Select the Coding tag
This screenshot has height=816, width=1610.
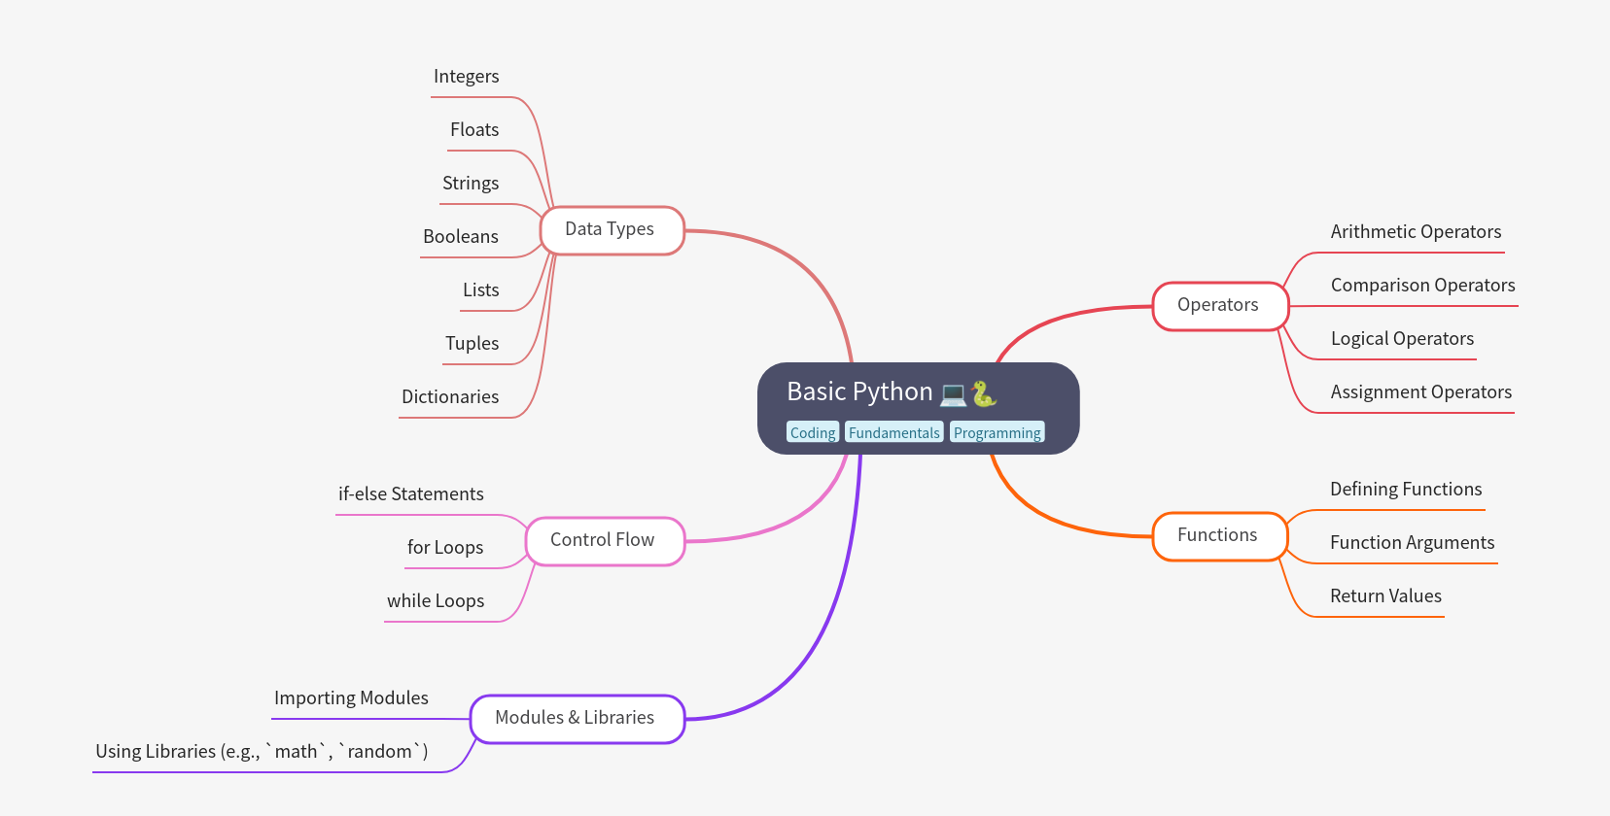(812, 432)
